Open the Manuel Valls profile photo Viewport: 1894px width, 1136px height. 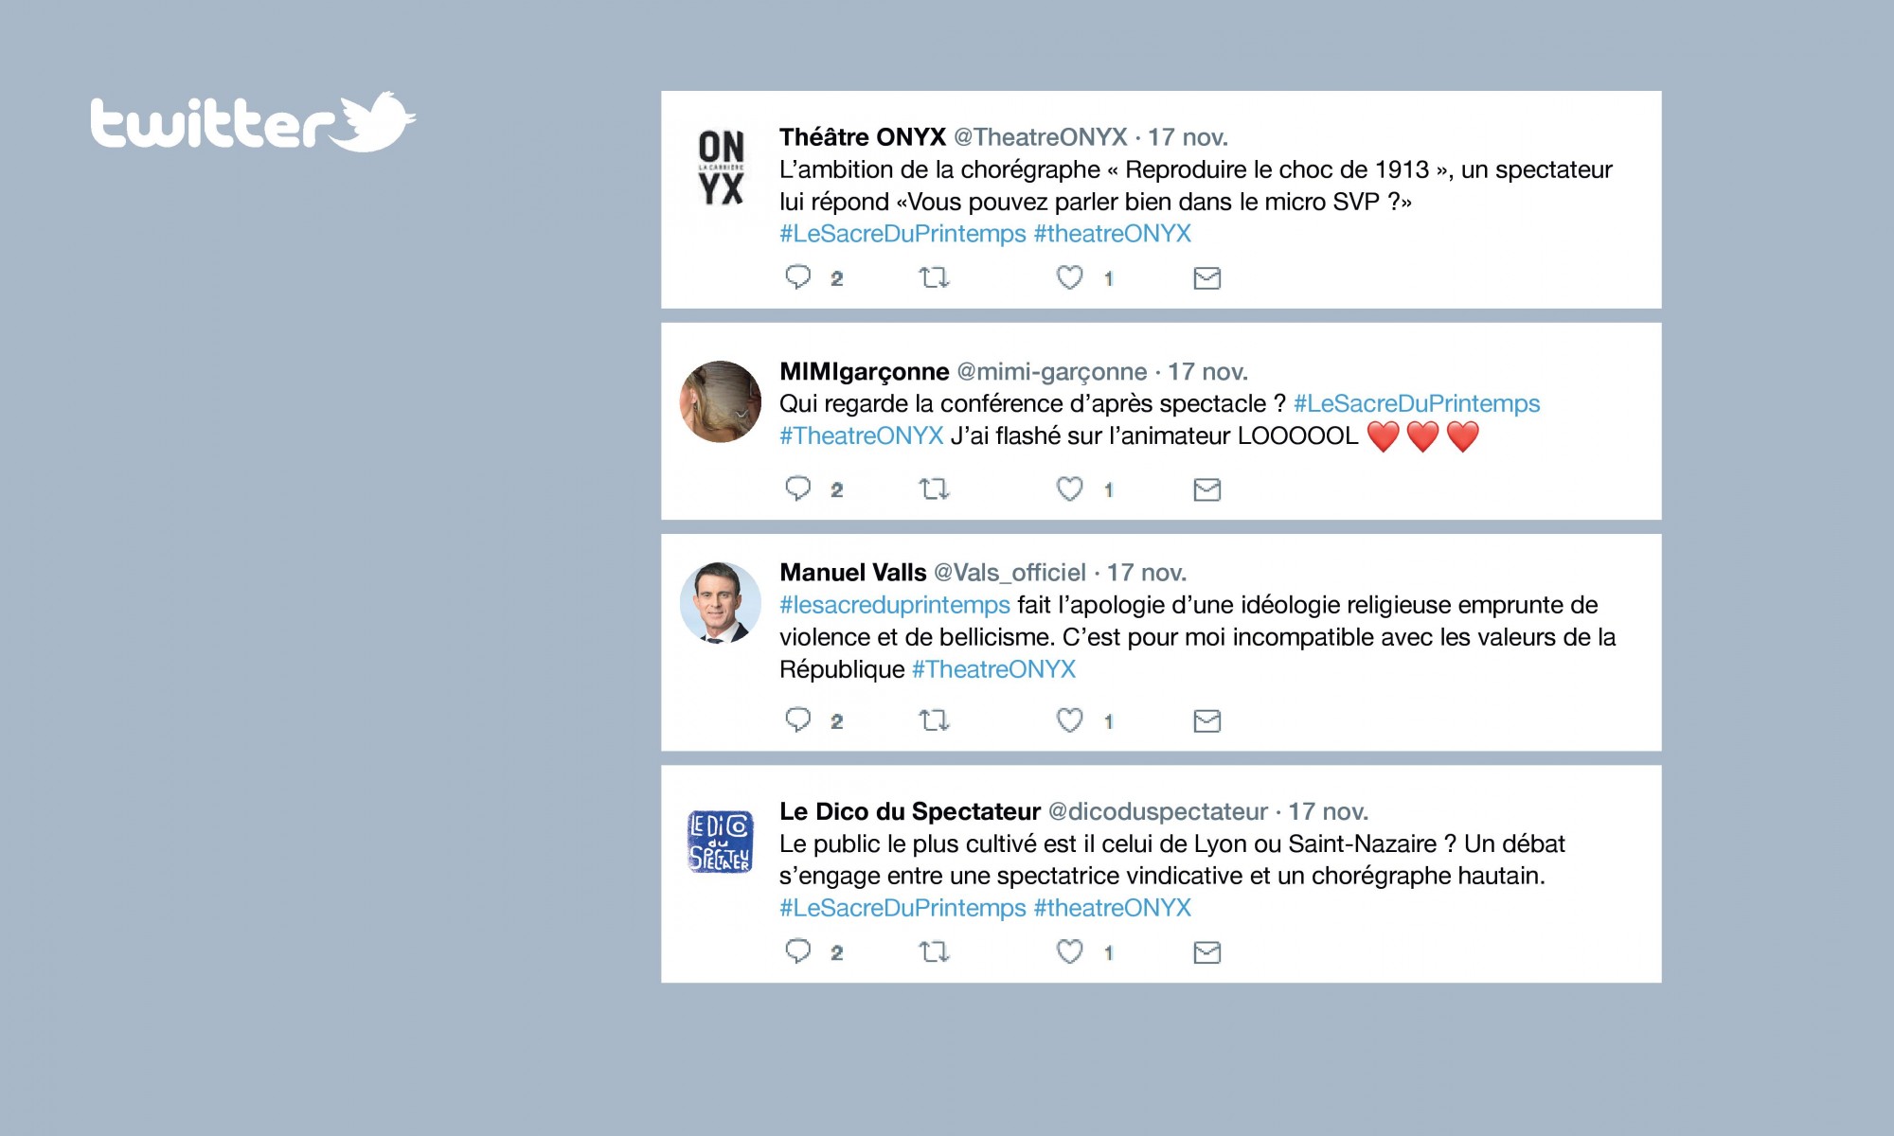721,603
